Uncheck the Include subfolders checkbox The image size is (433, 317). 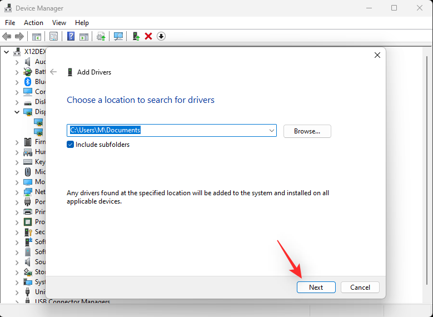71,145
